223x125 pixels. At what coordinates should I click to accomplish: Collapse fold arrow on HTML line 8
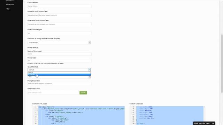pos(37,120)
